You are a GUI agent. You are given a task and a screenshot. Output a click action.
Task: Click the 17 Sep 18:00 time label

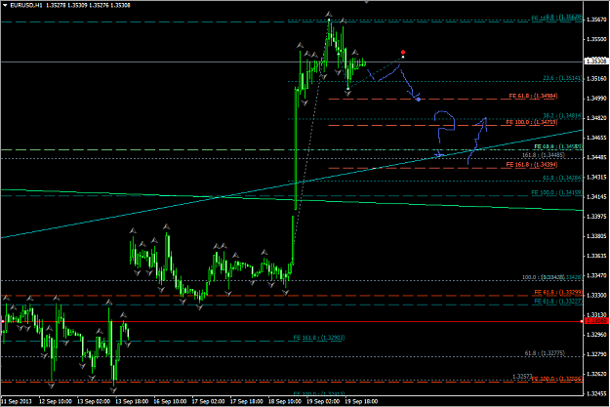[247, 401]
